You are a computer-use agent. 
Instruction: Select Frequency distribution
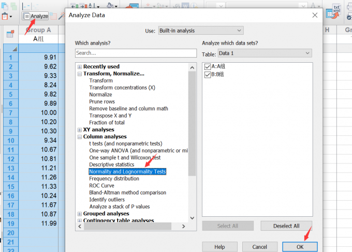(114, 178)
